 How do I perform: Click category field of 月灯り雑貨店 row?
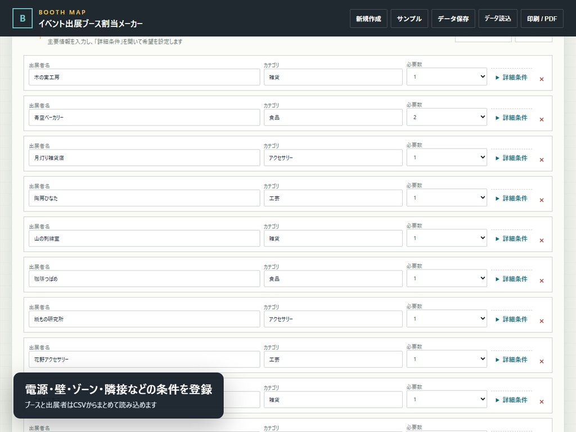point(333,158)
